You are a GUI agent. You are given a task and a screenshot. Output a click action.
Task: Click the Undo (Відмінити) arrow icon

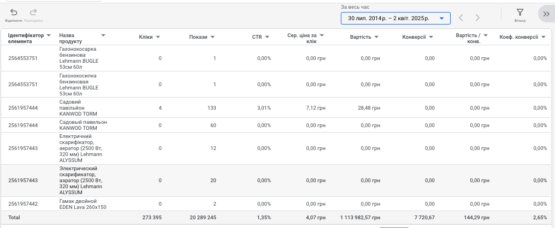coord(14,13)
